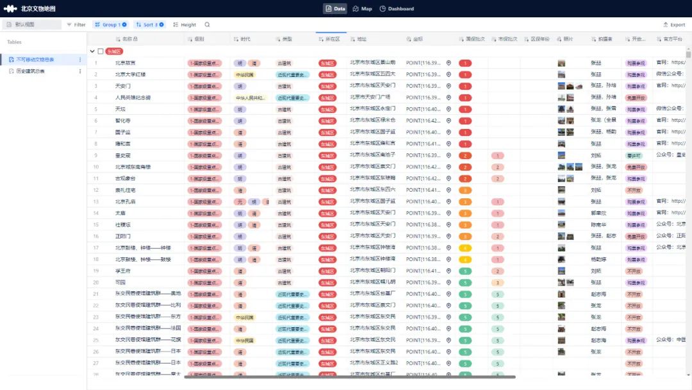
Task: Click the 国保批次 column header
Action: [472, 39]
